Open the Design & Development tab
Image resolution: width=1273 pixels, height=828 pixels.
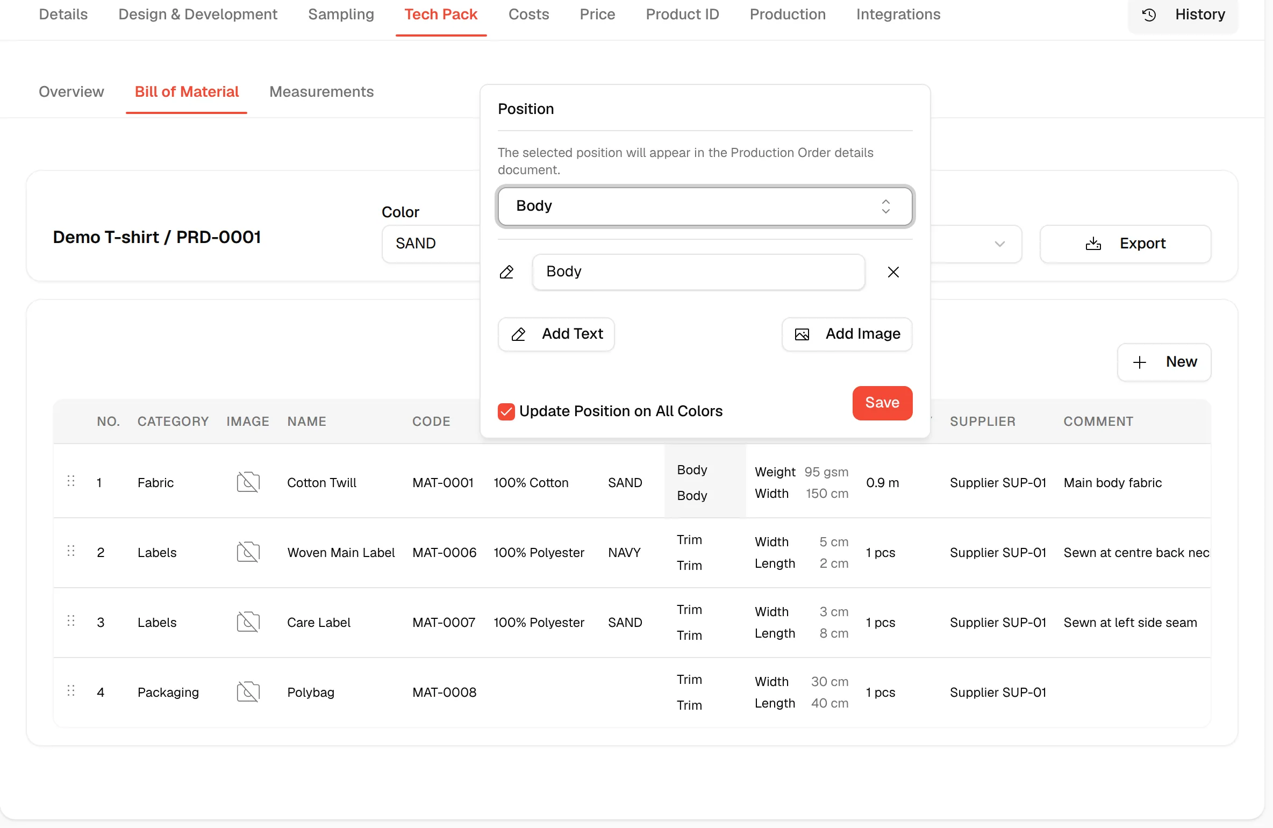[x=198, y=15]
